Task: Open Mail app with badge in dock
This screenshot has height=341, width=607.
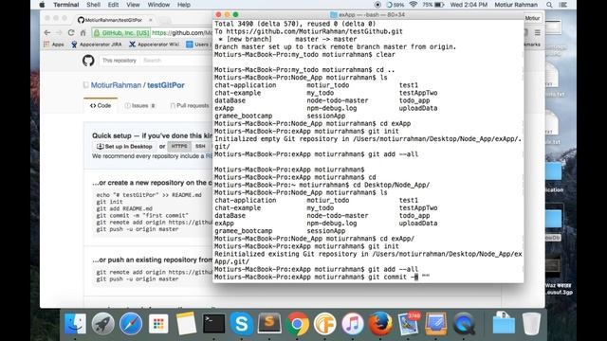Action: point(408,323)
